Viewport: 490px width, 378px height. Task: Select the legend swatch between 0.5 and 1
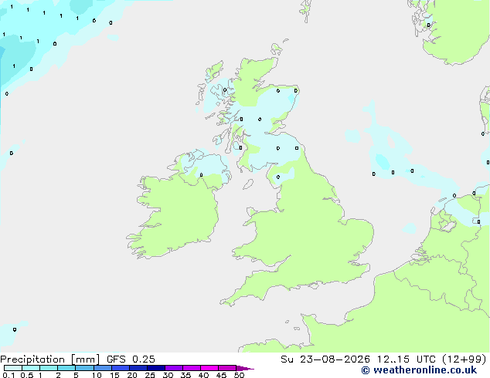(x=31, y=368)
